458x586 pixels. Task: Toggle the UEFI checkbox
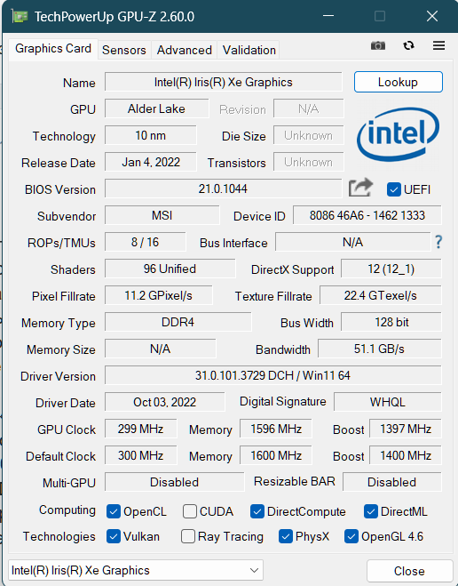click(x=394, y=189)
